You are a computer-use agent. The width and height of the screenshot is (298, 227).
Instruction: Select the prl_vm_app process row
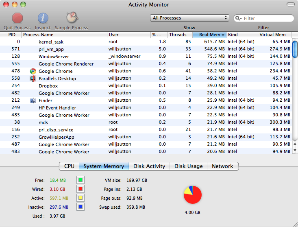146,49
